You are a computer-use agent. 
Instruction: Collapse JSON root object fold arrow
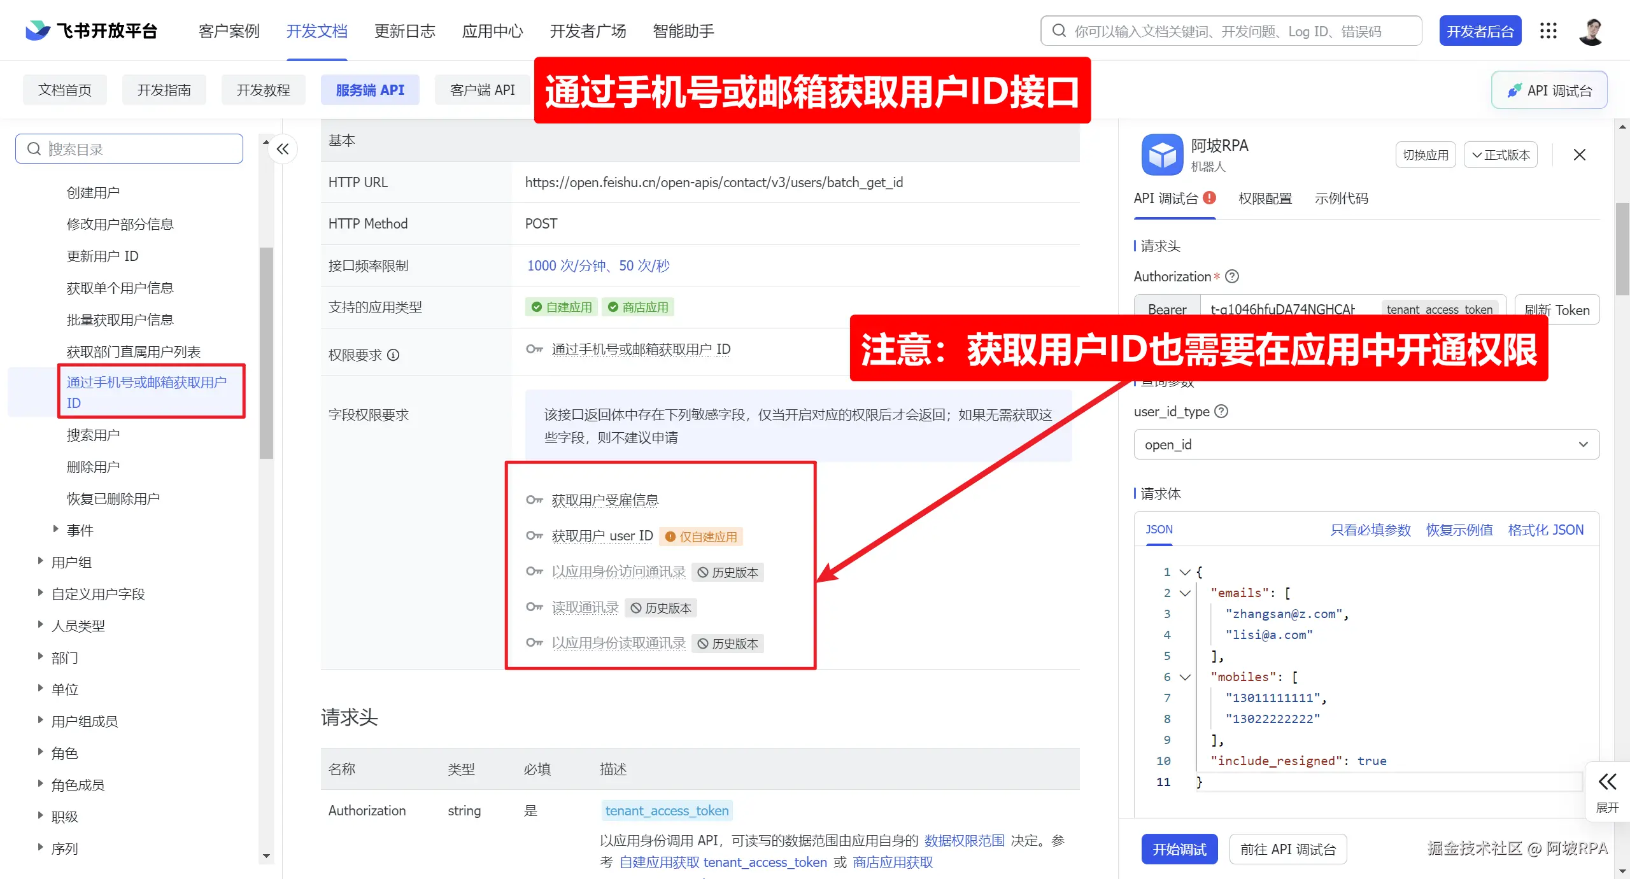coord(1185,572)
